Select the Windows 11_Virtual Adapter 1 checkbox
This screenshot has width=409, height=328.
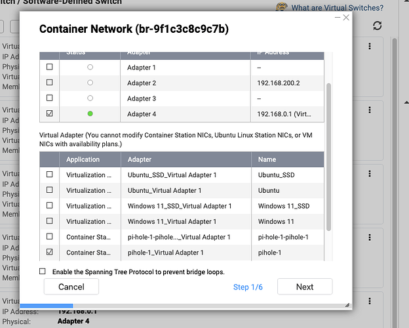click(50, 221)
